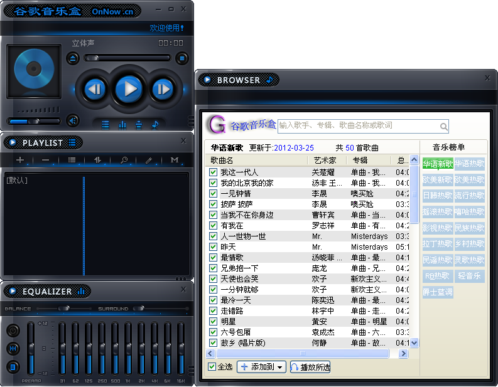Toggle playlist window via list icon
Viewport: 498px width, 387px height.
(x=106, y=125)
